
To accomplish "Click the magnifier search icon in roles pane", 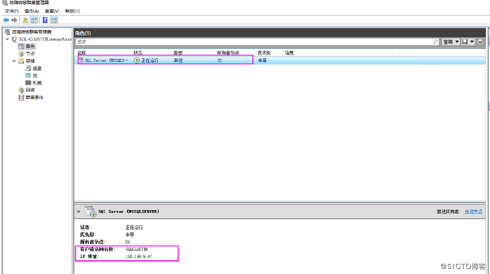I will [435, 41].
